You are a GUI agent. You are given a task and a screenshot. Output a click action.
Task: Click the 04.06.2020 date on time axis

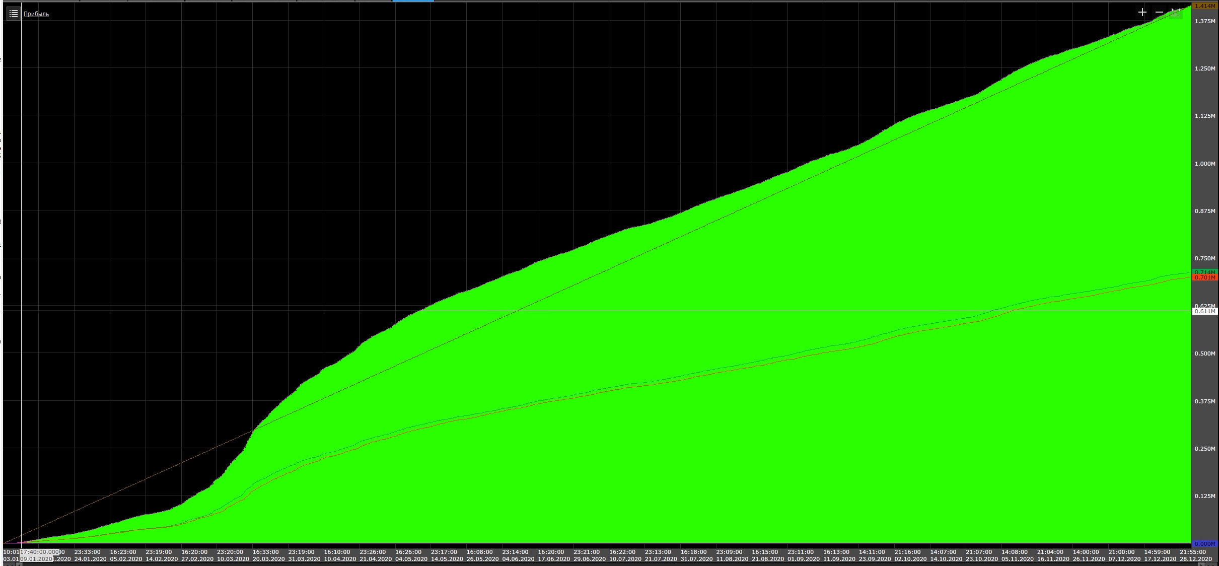click(518, 559)
